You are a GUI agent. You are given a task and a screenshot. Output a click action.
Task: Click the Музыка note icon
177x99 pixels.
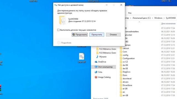tap(97, 57)
